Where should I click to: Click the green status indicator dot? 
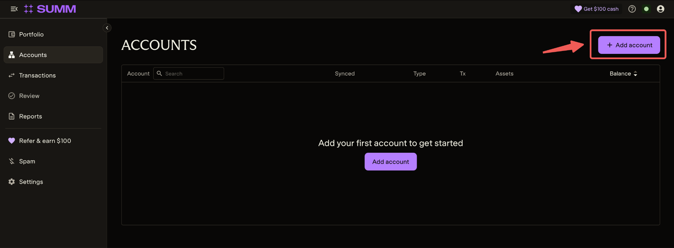[x=646, y=9]
